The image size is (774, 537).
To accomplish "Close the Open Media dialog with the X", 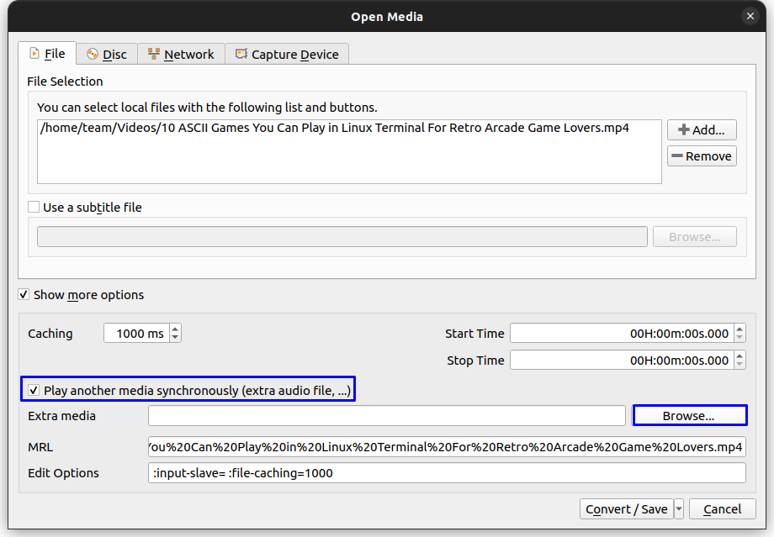I will point(750,16).
